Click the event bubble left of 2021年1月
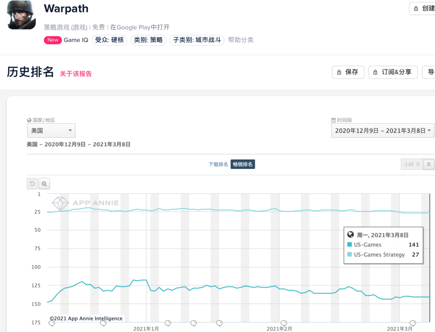 tap(104, 324)
